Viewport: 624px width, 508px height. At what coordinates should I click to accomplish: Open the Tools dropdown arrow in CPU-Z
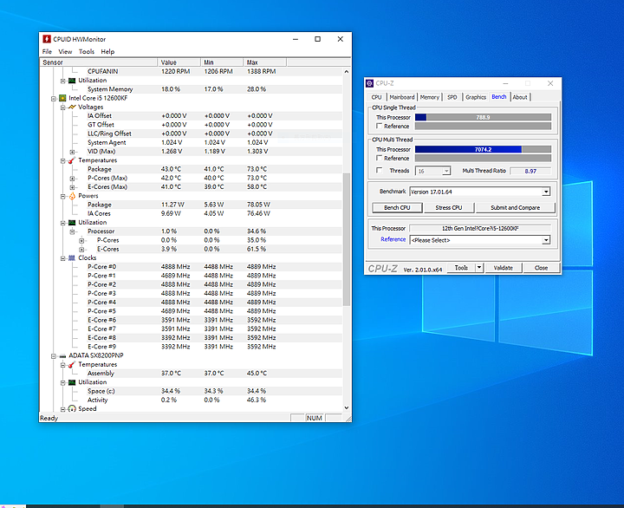(479, 268)
